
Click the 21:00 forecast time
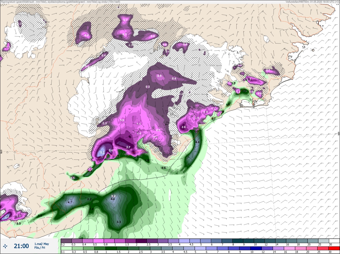(21, 246)
